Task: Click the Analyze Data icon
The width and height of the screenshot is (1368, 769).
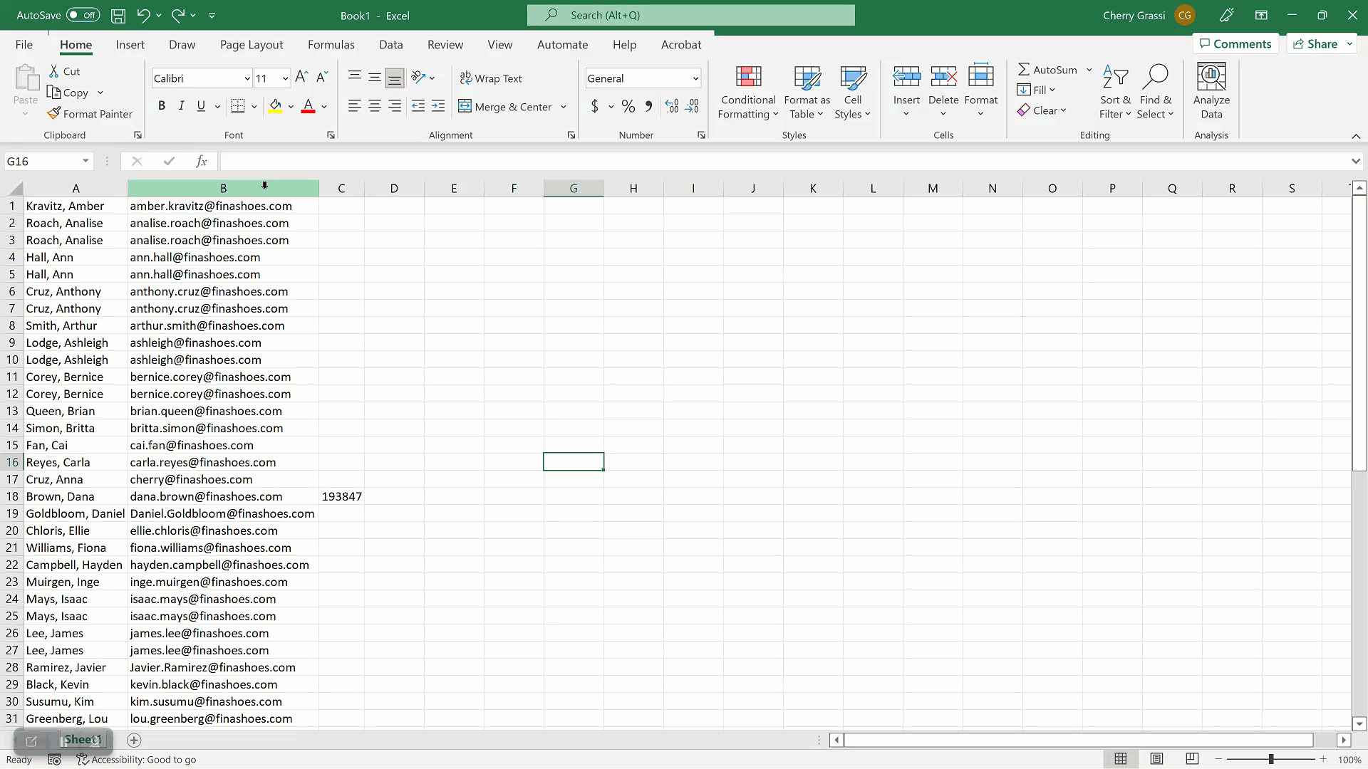Action: click(1211, 77)
